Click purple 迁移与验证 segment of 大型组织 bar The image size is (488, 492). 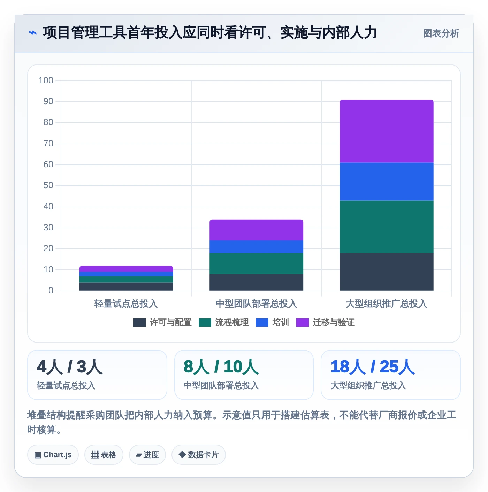pyautogui.click(x=387, y=131)
